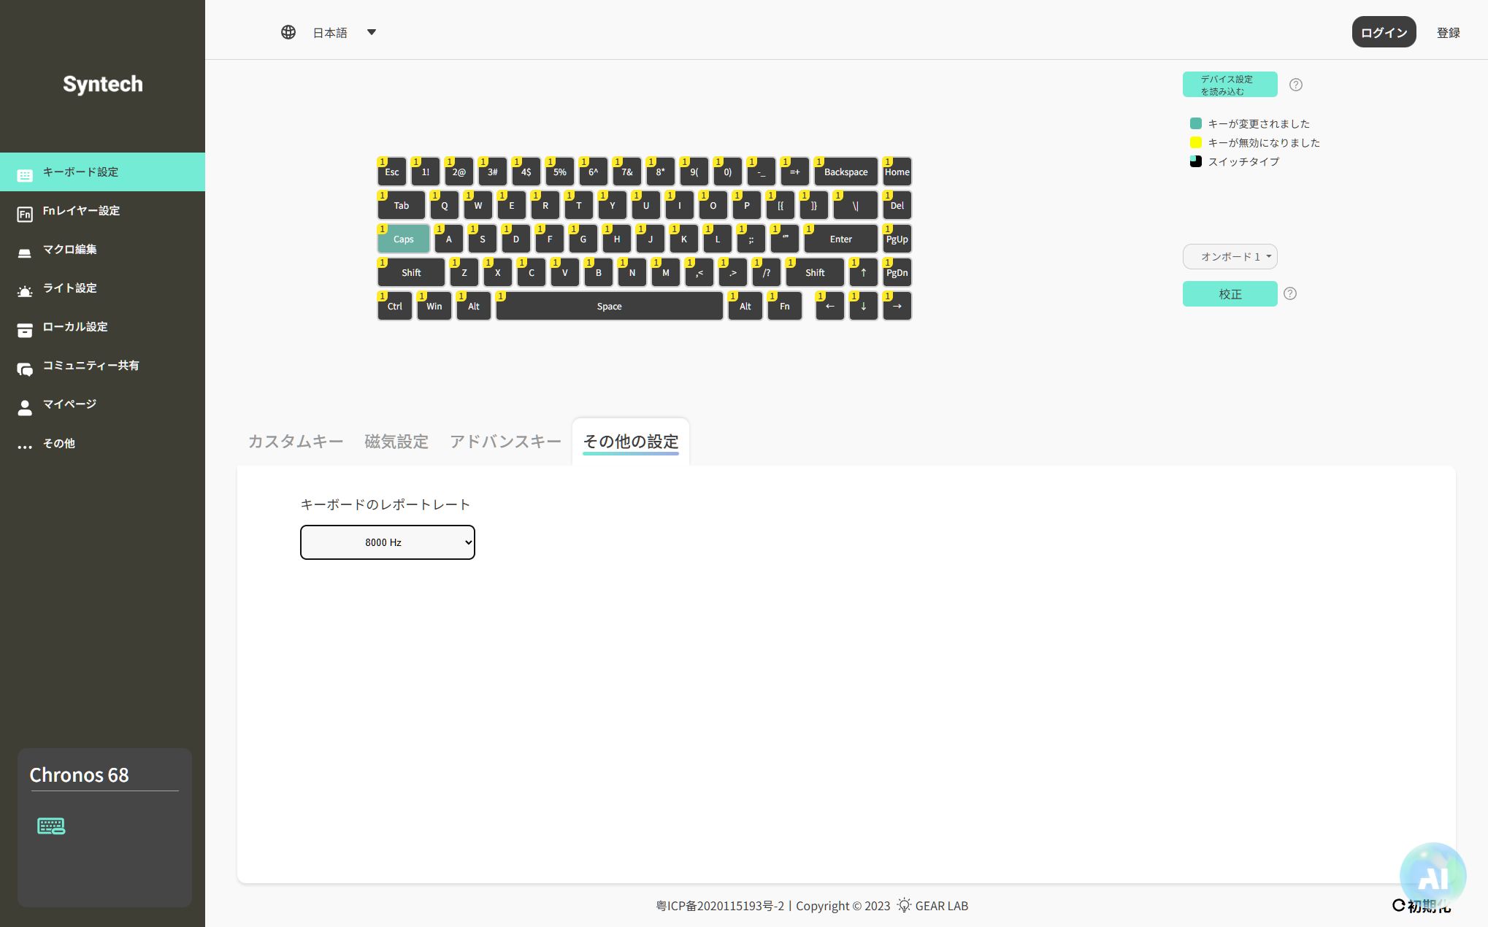1488x927 pixels.
Task: Open ライト設定 from the sidebar
Action: (69, 288)
